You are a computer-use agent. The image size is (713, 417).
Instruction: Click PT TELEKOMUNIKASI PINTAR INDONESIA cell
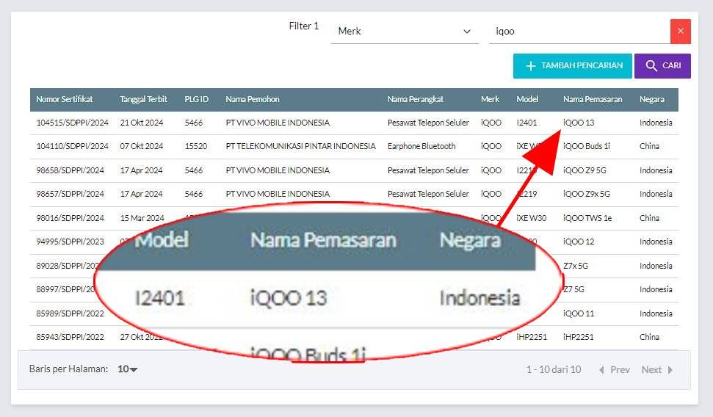[300, 146]
